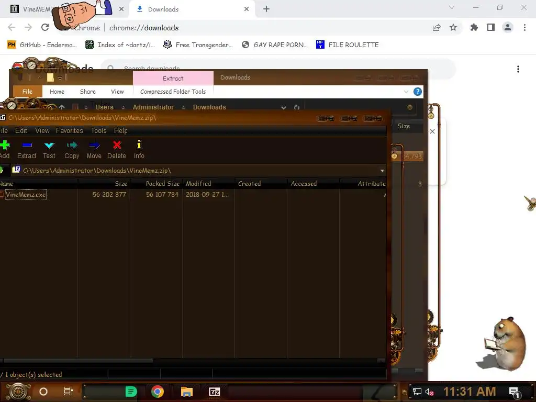536x402 pixels.
Task: Launch Chrome from the taskbar
Action: 157,392
